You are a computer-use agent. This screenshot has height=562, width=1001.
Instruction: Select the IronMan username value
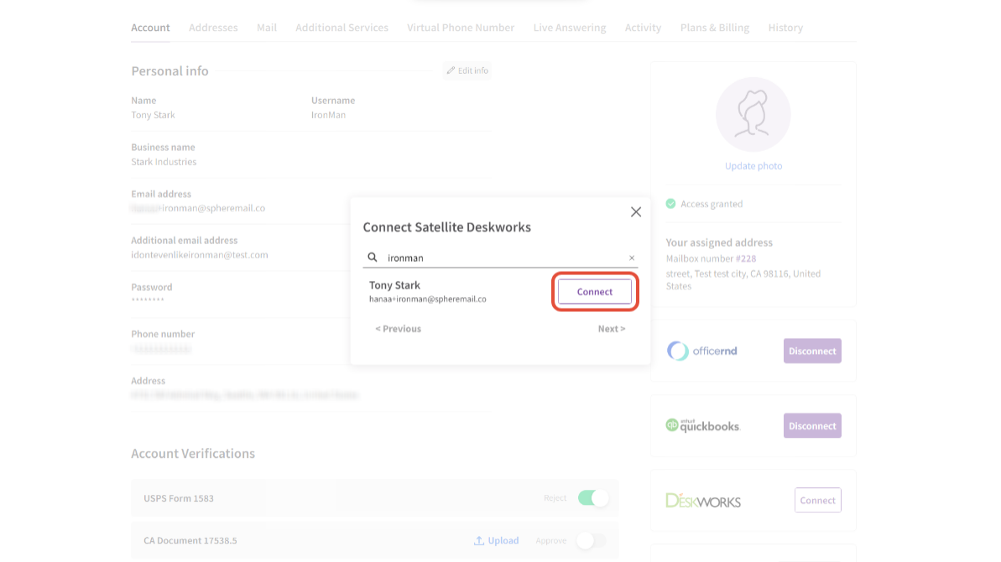(x=328, y=115)
